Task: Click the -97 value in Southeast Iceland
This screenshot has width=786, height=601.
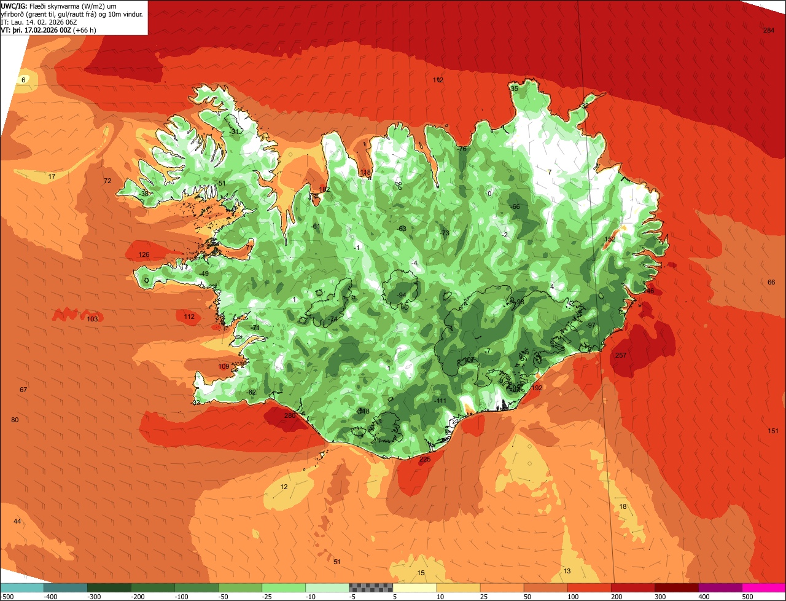Action: tap(591, 325)
